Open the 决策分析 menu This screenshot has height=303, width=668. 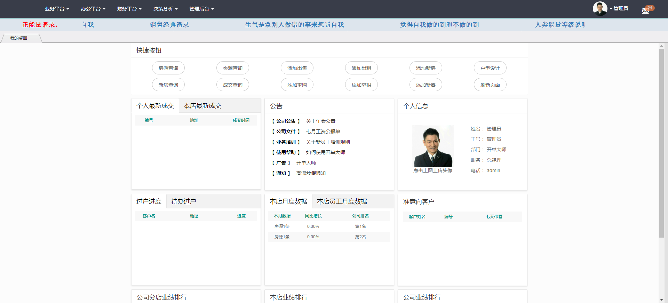tap(165, 9)
